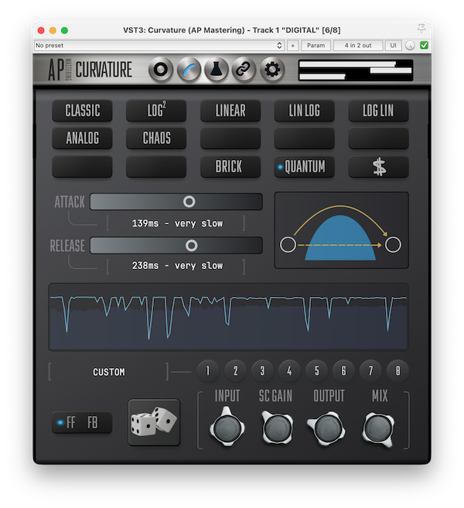This screenshot has width=464, height=508.
Task: Click the AP Mastering Curvature logo
Action: point(90,70)
